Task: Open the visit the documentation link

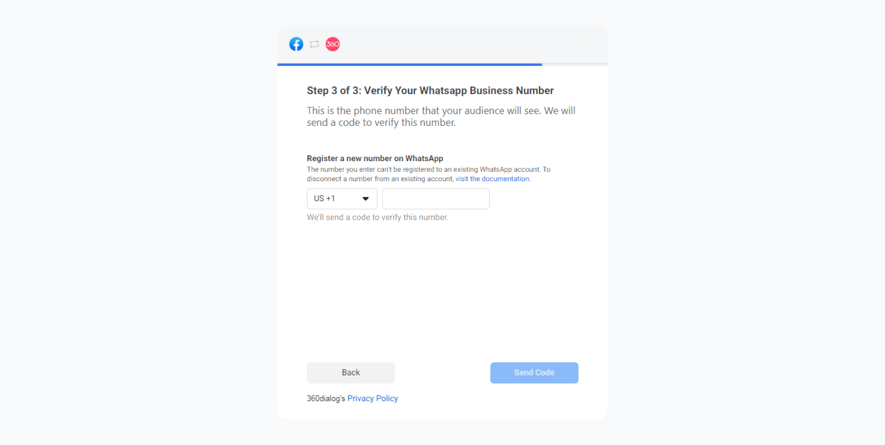Action: pos(492,179)
